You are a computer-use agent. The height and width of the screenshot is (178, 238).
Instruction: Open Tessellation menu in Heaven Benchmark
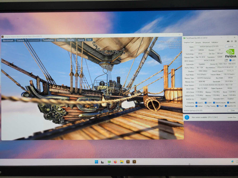point(48,40)
